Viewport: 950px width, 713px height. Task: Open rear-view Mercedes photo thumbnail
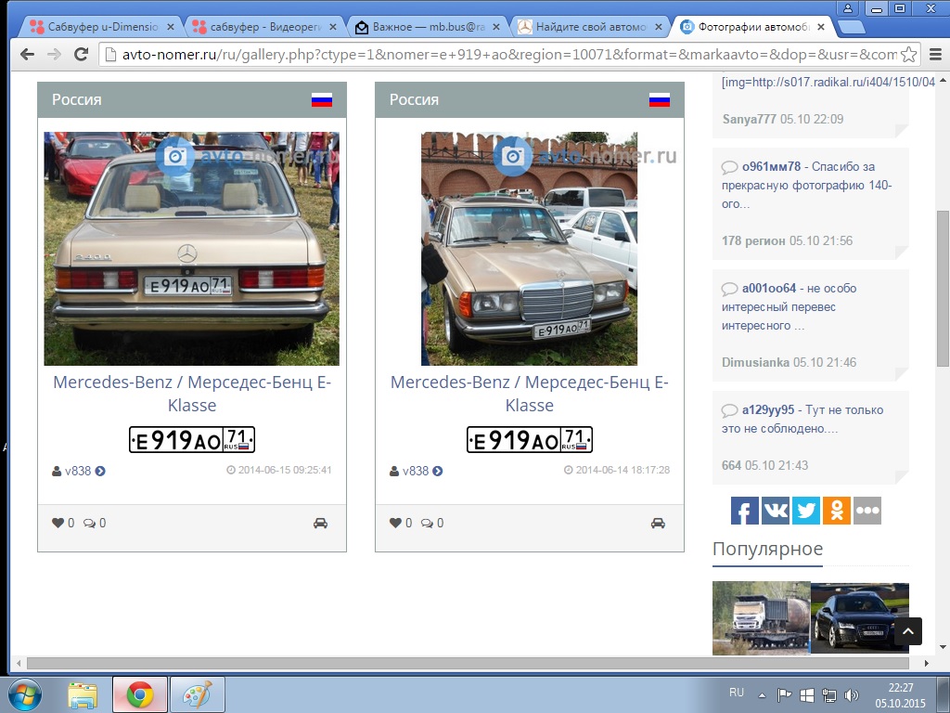191,249
